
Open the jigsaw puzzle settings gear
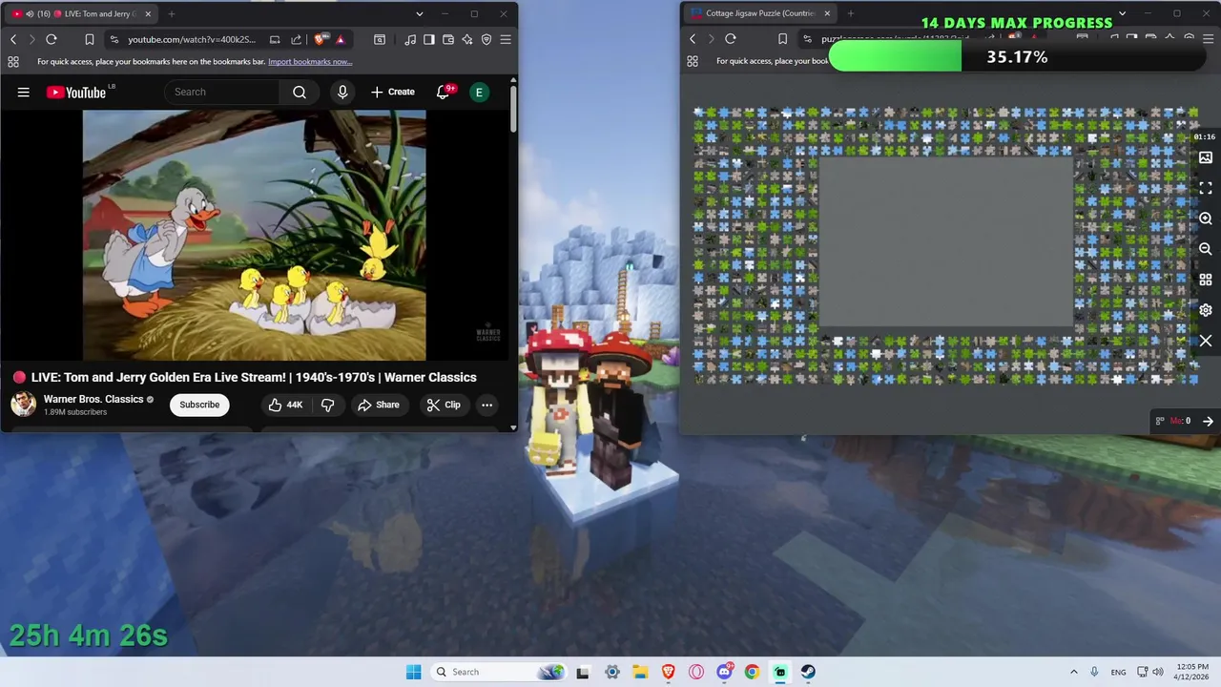pyautogui.click(x=1206, y=310)
